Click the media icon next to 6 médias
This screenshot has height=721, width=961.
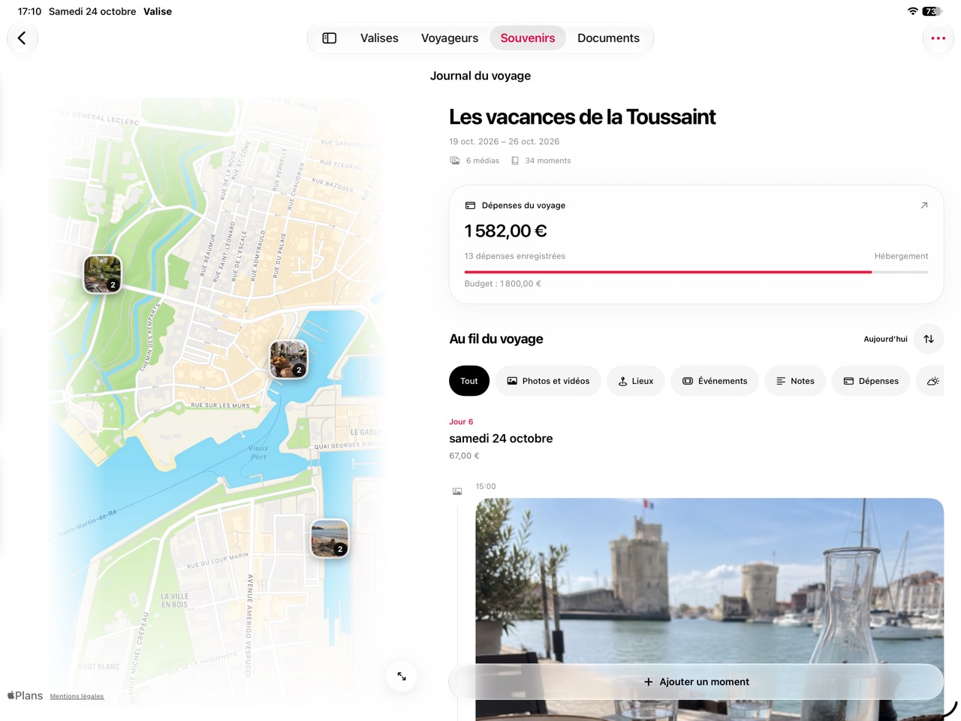click(455, 161)
